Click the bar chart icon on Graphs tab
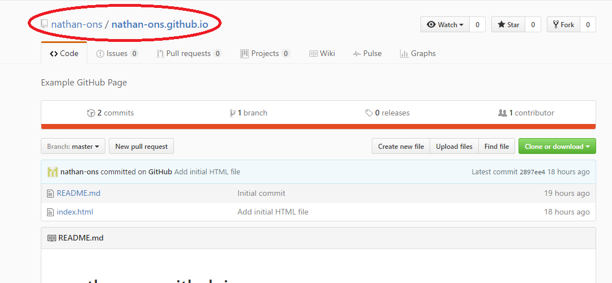The image size is (612, 283). pyautogui.click(x=404, y=54)
